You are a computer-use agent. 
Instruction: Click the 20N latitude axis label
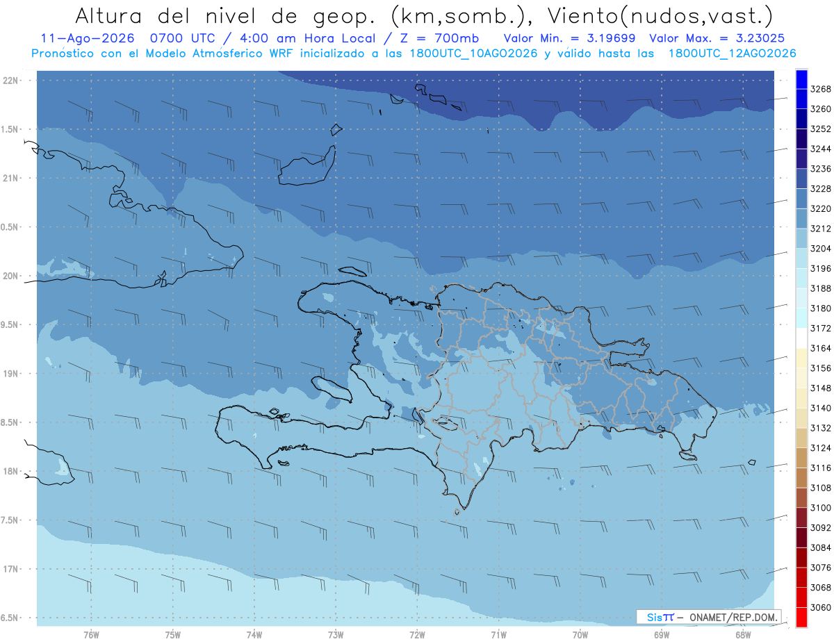11,276
